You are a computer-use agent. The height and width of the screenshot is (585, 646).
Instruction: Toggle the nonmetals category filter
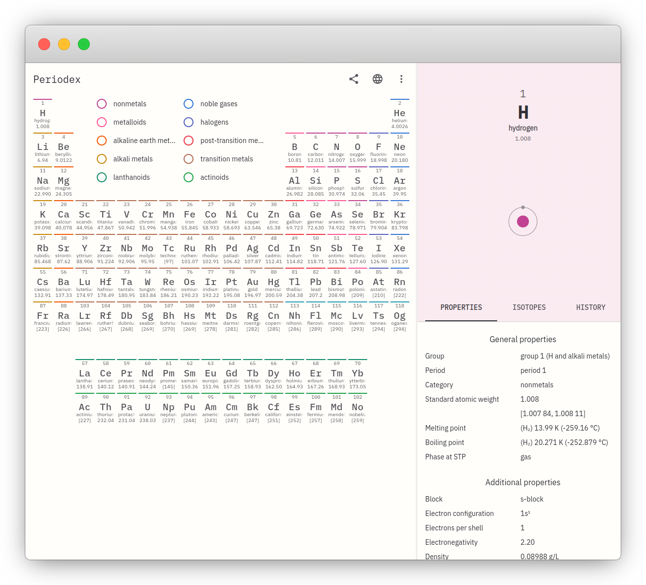pos(102,104)
